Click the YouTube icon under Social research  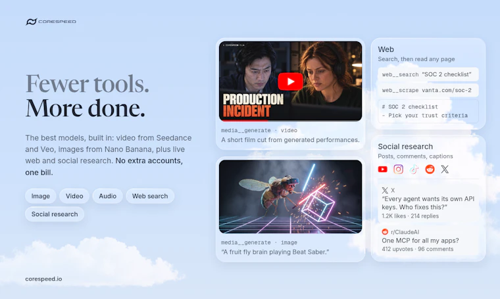coord(383,169)
